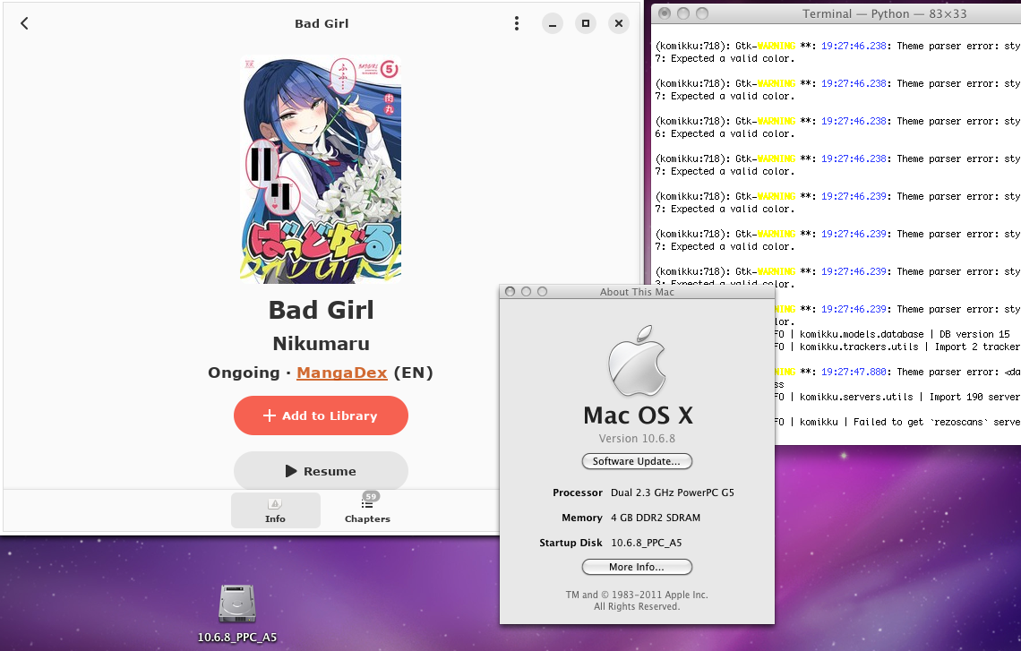Open the 10.6.8_PPC_A5 desktop drive icon
Screen dimensions: 1021x651
[x=237, y=604]
